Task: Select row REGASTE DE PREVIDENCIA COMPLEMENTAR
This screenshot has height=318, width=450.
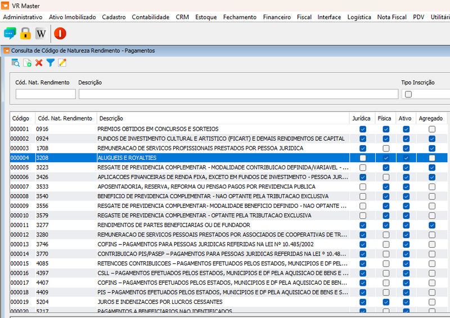Action: click(228, 216)
